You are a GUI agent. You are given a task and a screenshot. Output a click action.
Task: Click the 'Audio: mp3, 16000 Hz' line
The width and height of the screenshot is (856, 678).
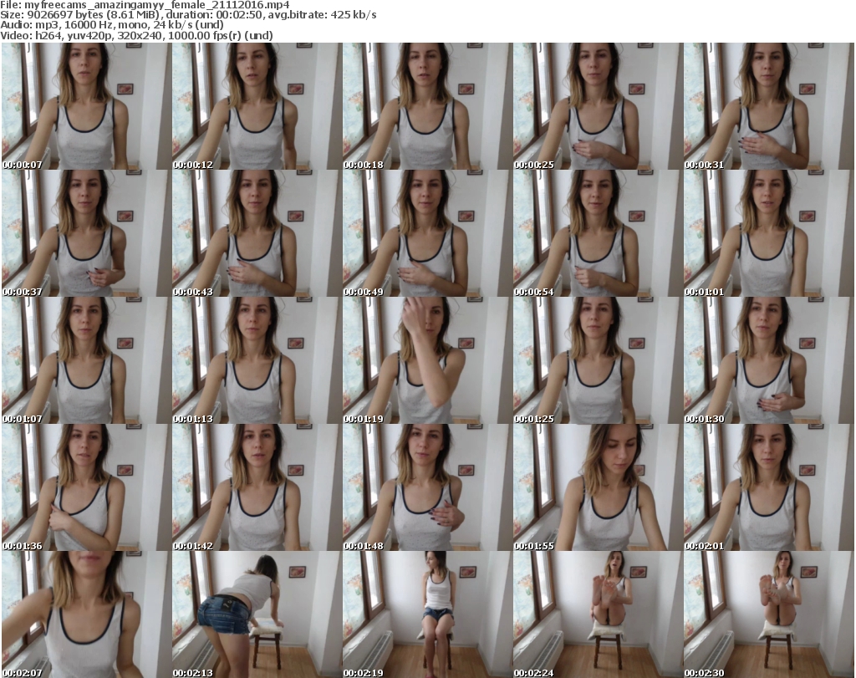[112, 25]
